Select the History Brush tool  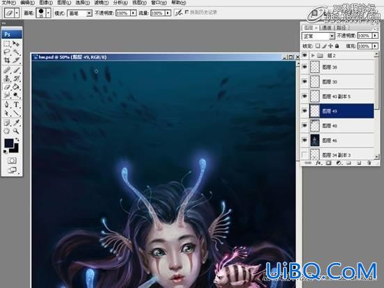point(16,79)
